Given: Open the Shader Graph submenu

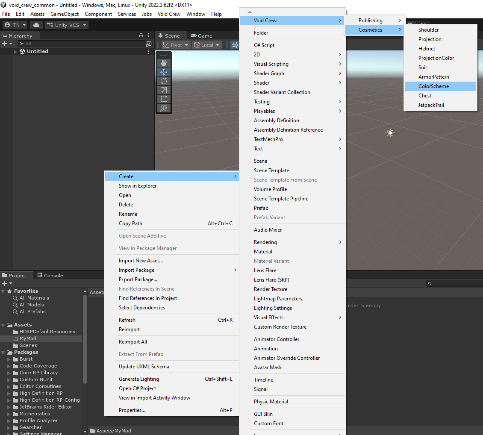Looking at the screenshot, I should point(292,73).
